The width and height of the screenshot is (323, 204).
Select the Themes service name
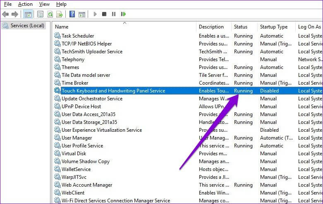click(x=70, y=67)
